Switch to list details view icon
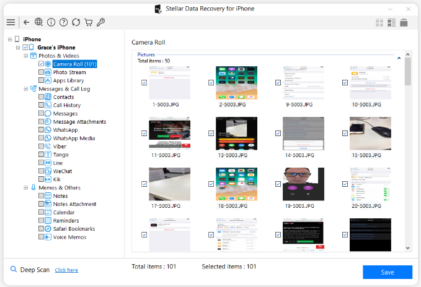Screen dimensions: 421x287 391,23
